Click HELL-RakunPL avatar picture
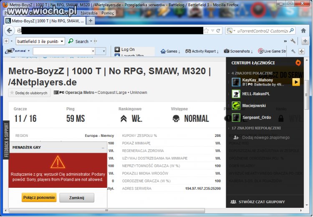Viewport: 313px width, 217px height. 236,94
